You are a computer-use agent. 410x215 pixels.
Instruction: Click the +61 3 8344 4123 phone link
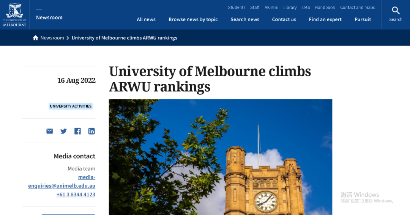tap(76, 195)
